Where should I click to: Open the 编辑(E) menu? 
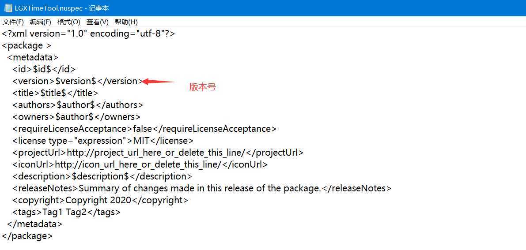click(41, 22)
